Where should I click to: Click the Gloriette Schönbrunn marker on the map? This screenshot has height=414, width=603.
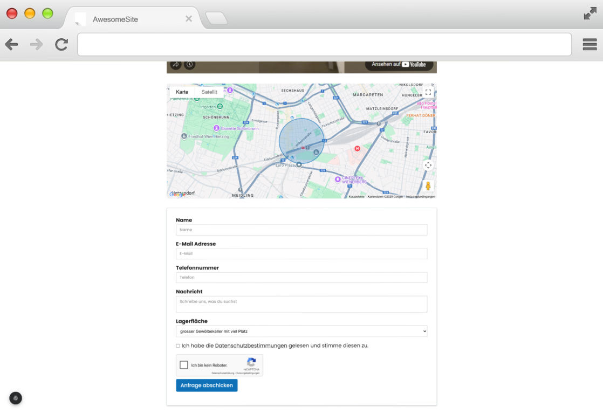click(x=216, y=128)
